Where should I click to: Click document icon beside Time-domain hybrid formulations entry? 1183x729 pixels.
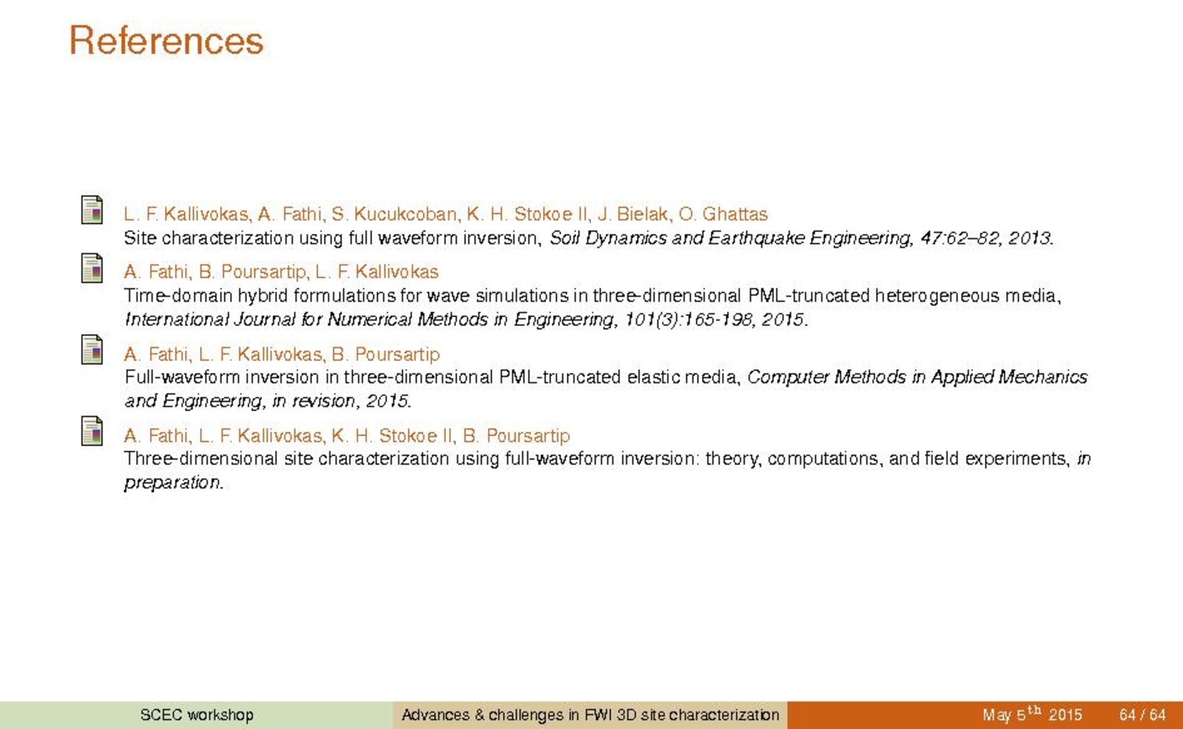92,268
